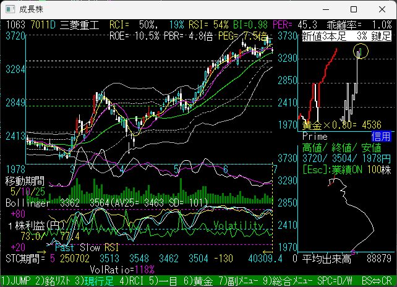Screen dimensions: 397x287
Task: Choose 3)現行足 in the bottom menu bar
Action: (95, 281)
